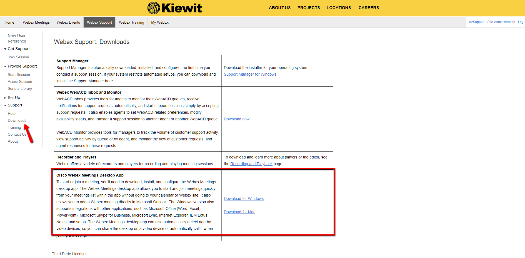This screenshot has height=258, width=525.
Task: Open Start Session in the sidebar
Action: click(x=19, y=75)
